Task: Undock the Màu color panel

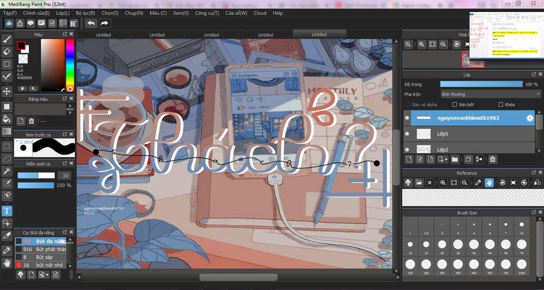Action: (64, 34)
